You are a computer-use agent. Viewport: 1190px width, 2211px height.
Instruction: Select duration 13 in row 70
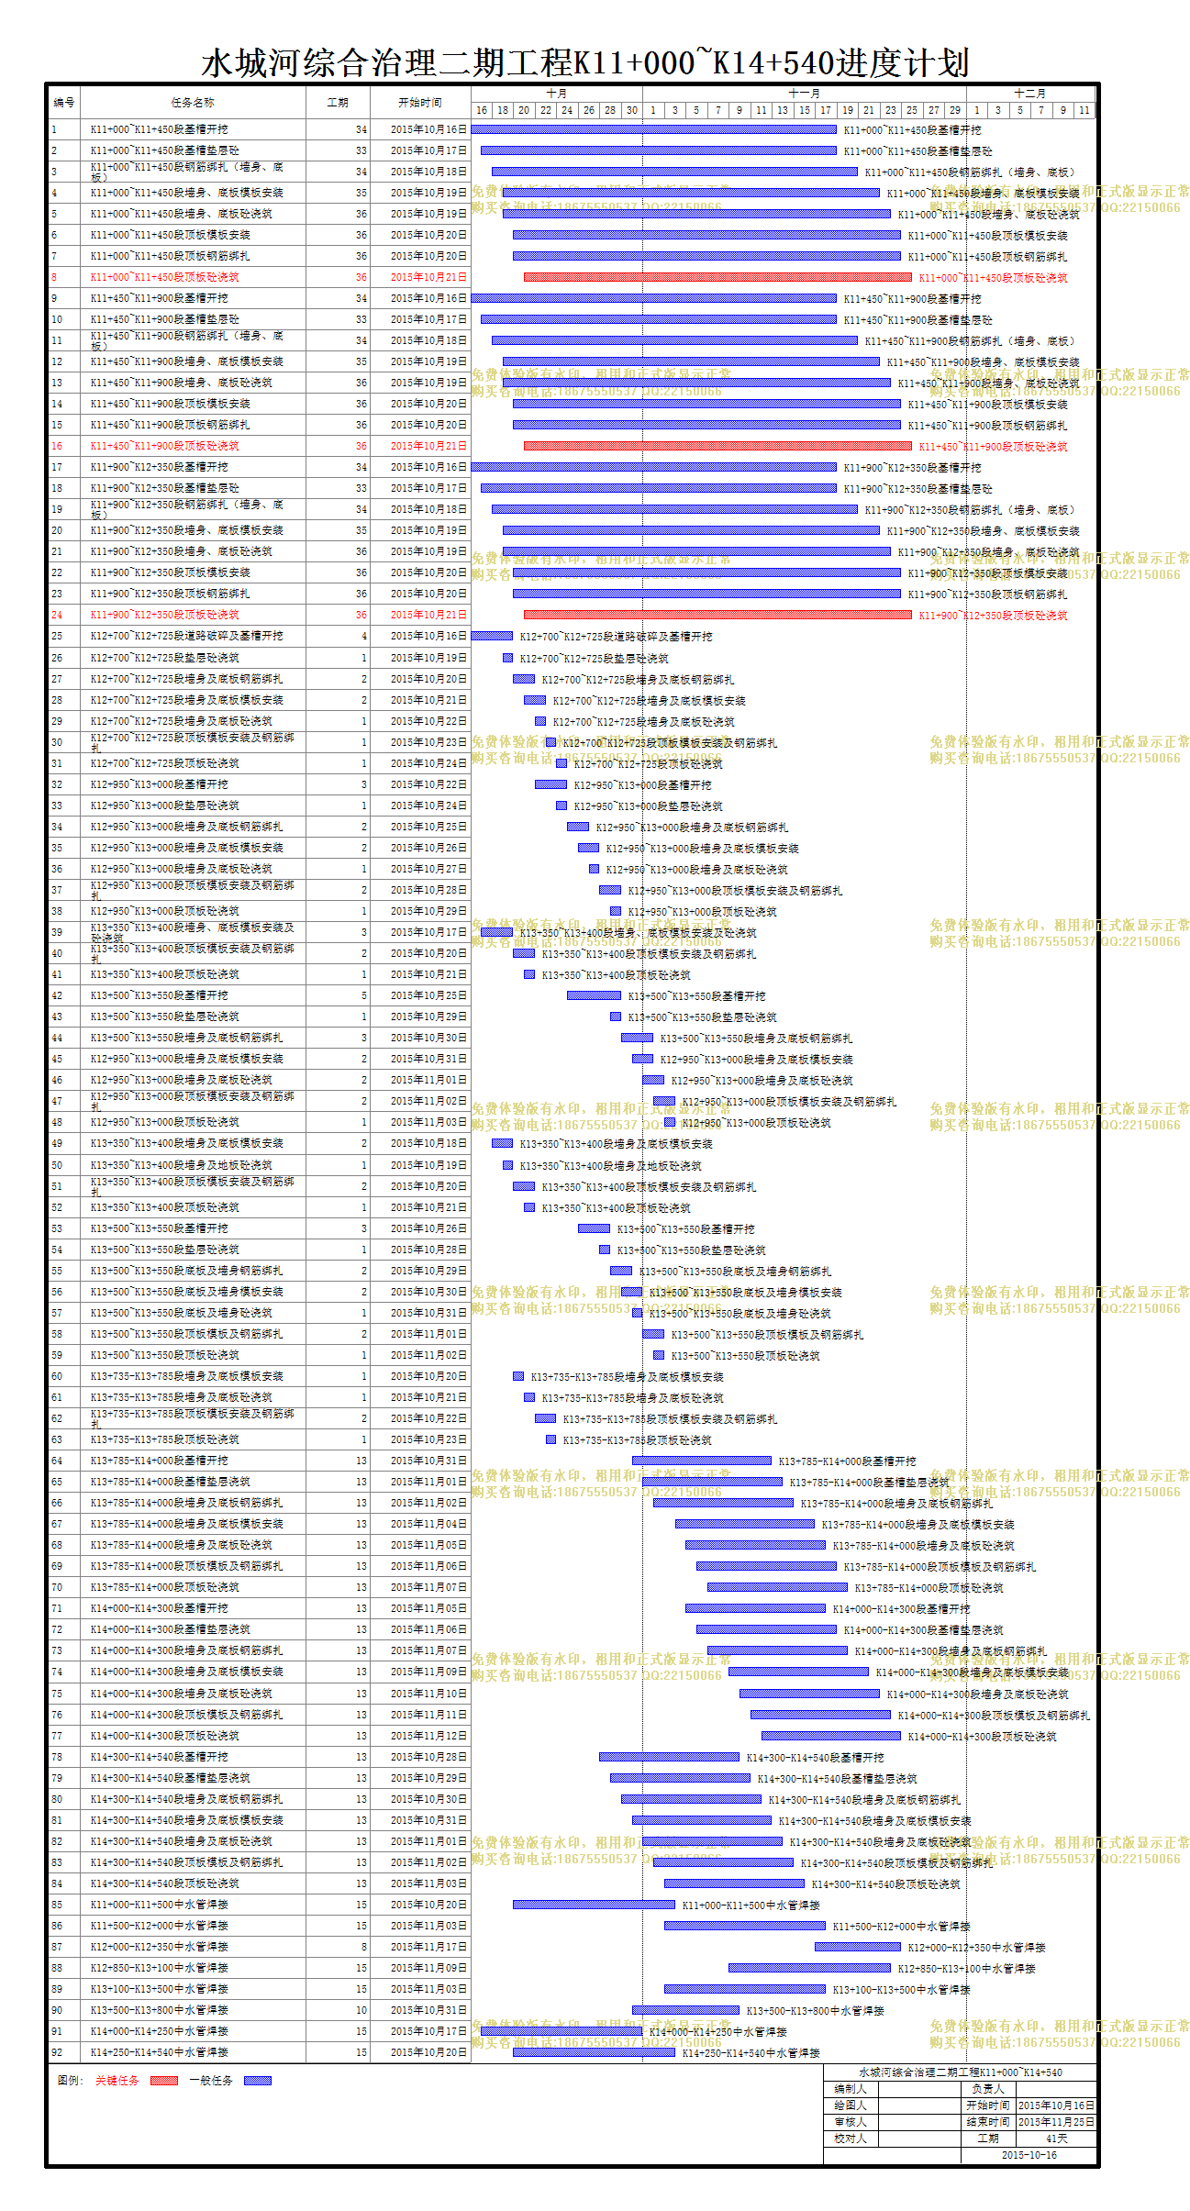361,1587
